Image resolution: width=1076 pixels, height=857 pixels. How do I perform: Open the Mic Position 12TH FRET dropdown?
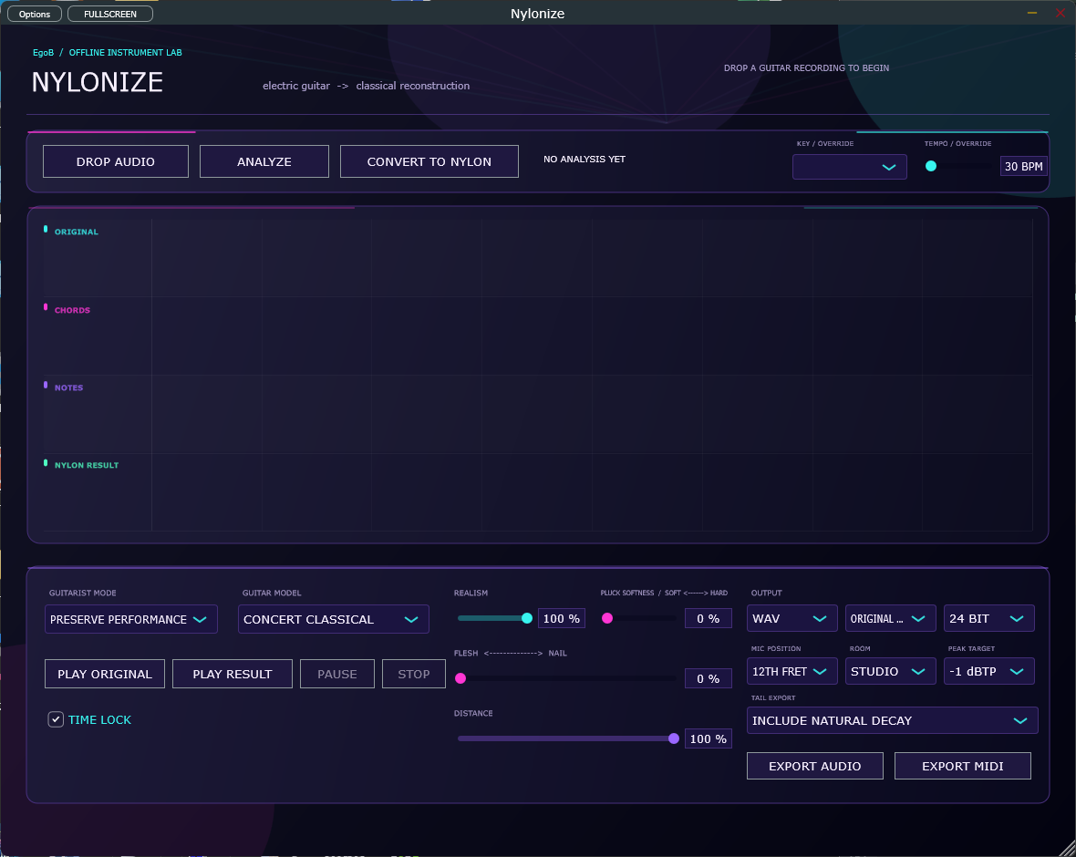[791, 671]
